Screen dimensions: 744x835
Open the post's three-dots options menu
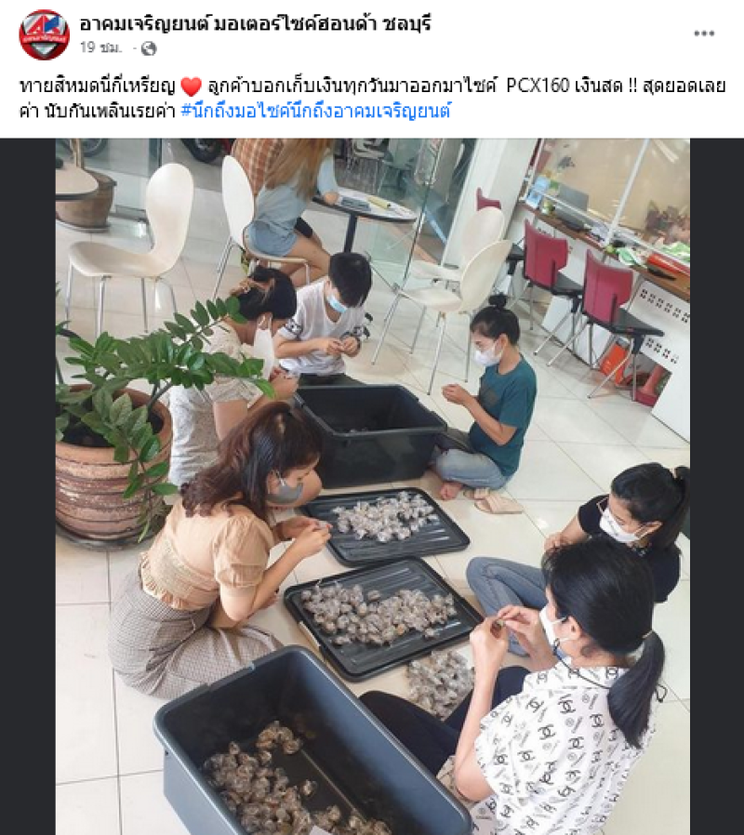(x=703, y=33)
